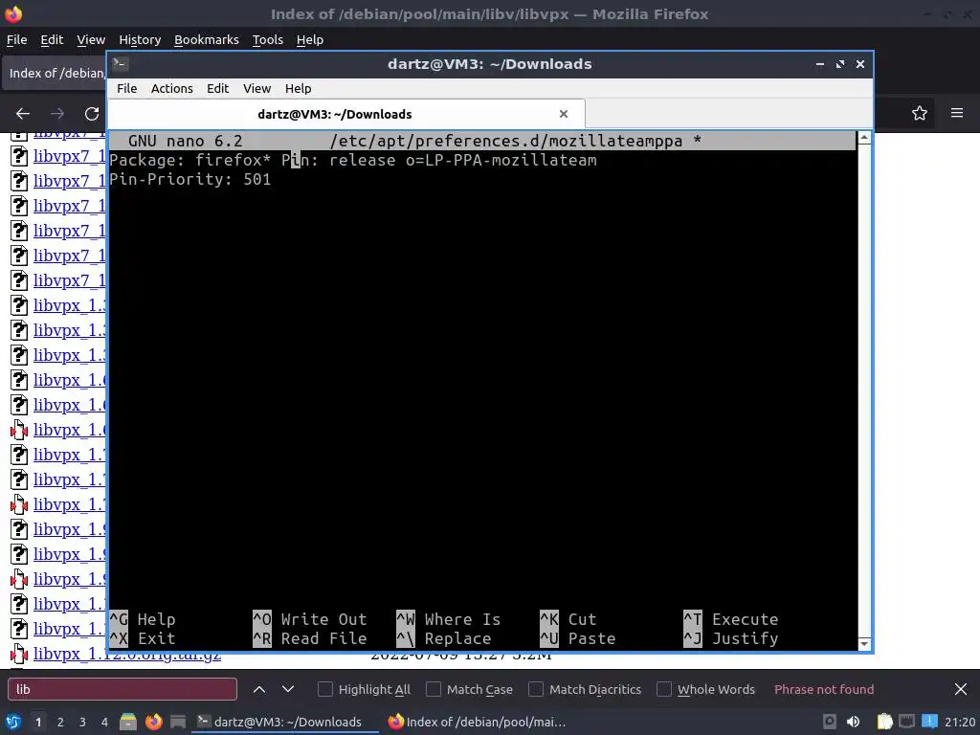
Task: Click the network monitor tray icon
Action: click(906, 722)
